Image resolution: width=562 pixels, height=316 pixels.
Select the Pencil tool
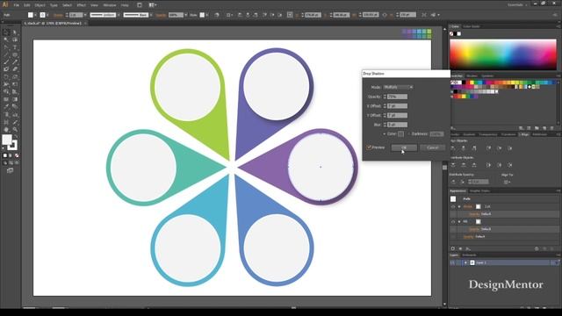15,62
